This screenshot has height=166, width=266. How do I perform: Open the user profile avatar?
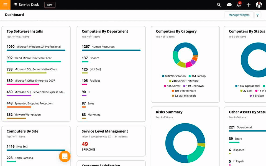259,5
